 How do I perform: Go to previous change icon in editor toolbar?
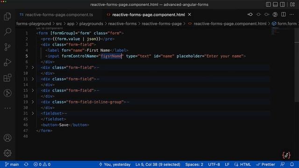click(258, 14)
